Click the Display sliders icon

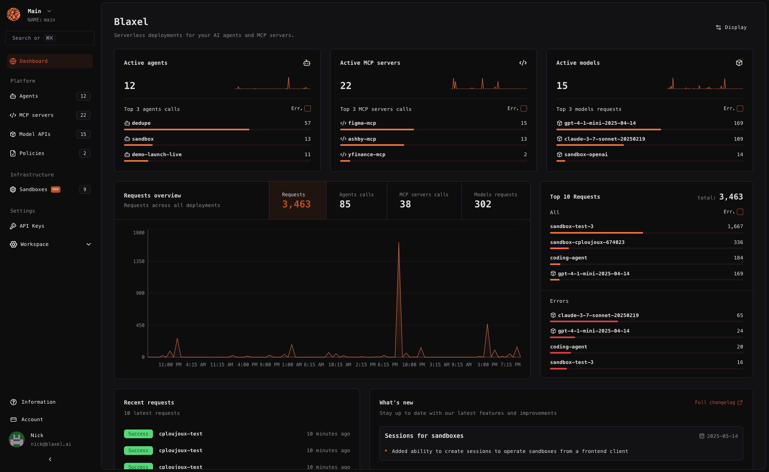coord(719,27)
